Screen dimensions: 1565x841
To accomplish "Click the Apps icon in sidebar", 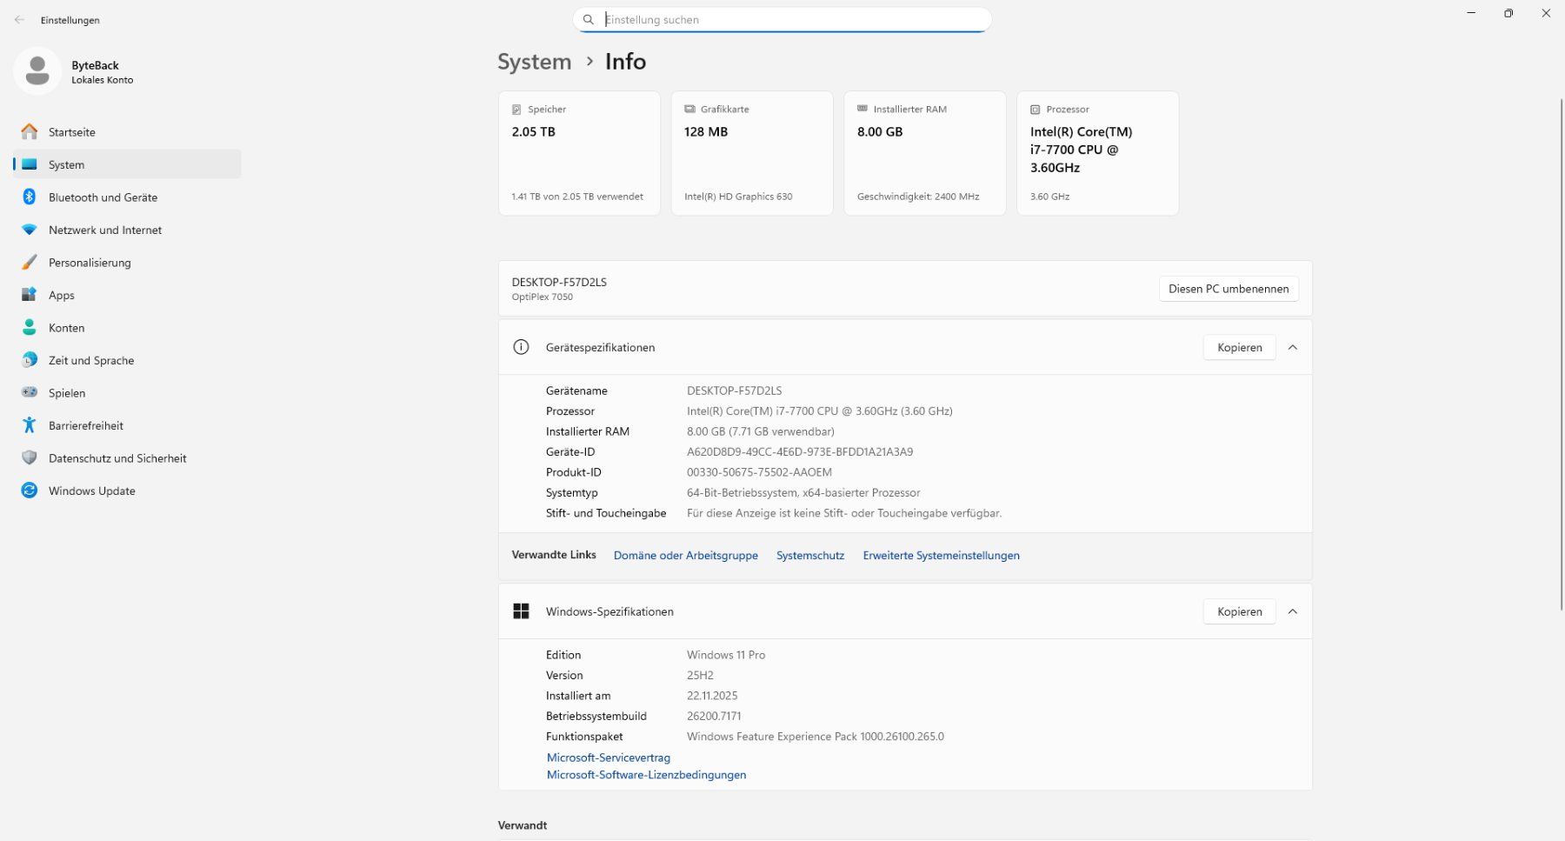I will pyautogui.click(x=30, y=295).
